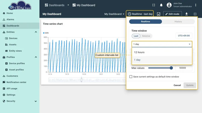Viewport: 202px width, 113px height.
Task: Click the Assets building icon
Action: point(7,45)
